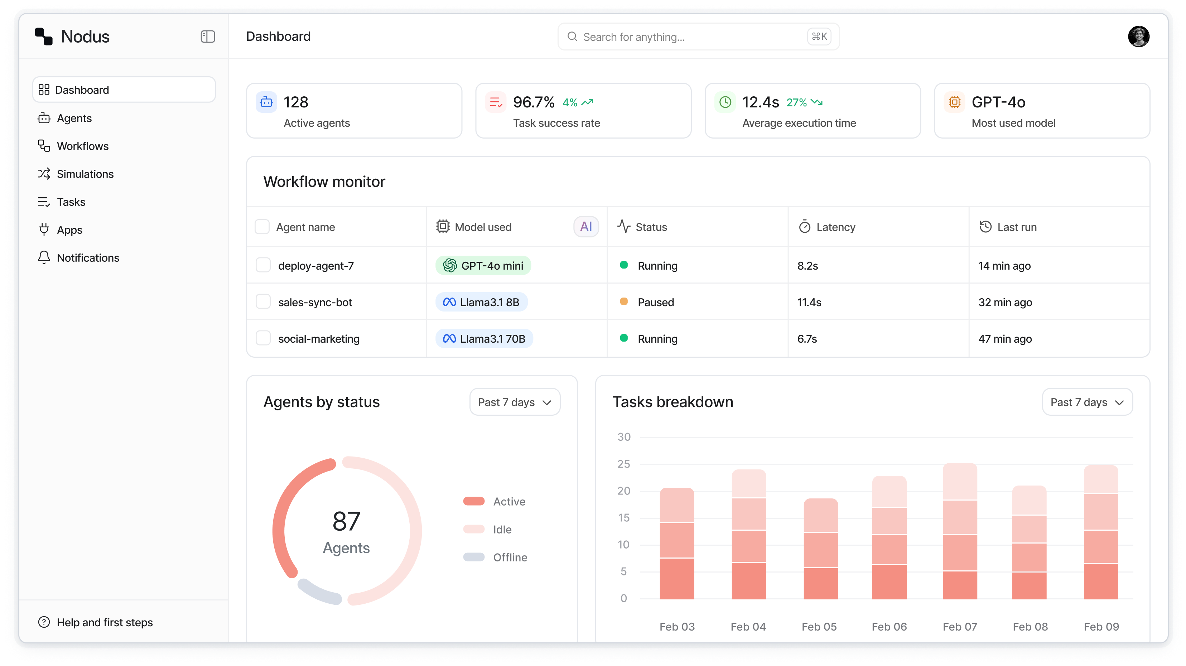Click the Active legend color swatch

tap(473, 501)
